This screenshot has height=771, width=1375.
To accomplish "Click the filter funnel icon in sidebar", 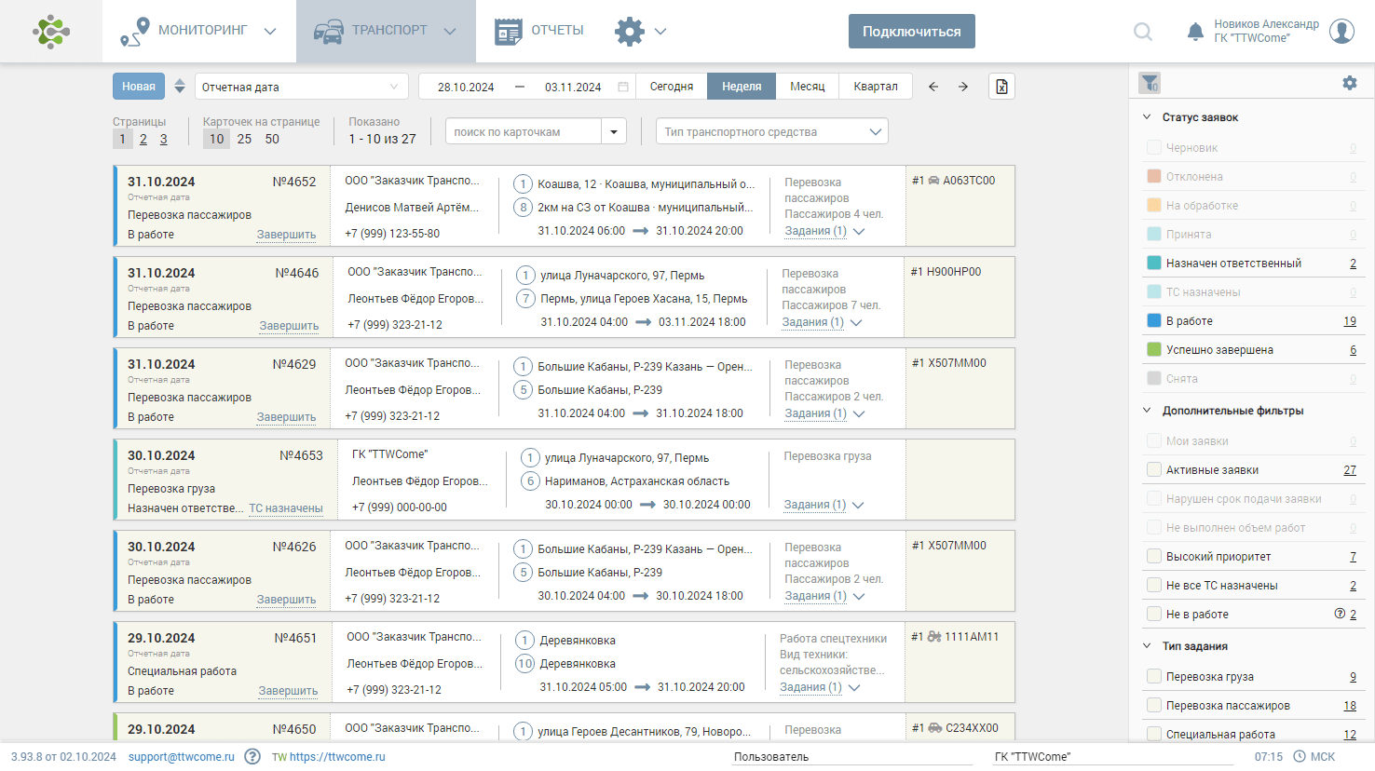I will [1150, 83].
